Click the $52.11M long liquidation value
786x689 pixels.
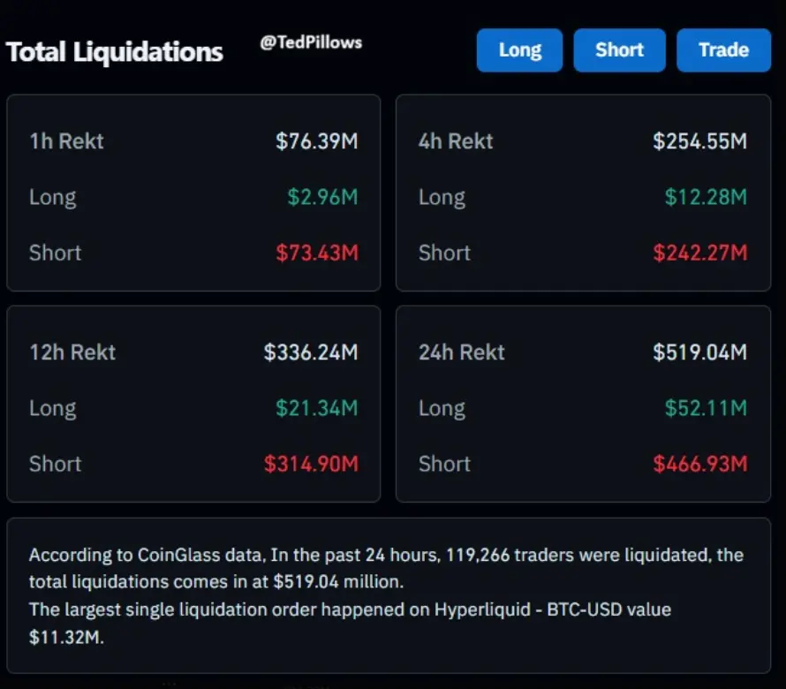pyautogui.click(x=706, y=408)
